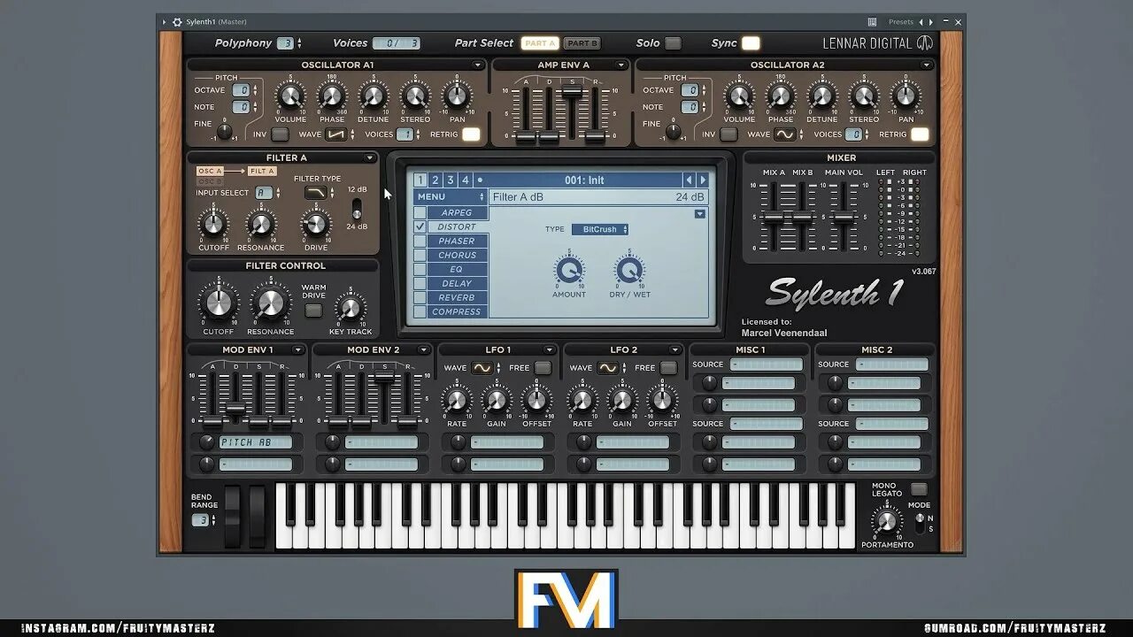Toggle Oscillator A2 Retrig button

[920, 134]
